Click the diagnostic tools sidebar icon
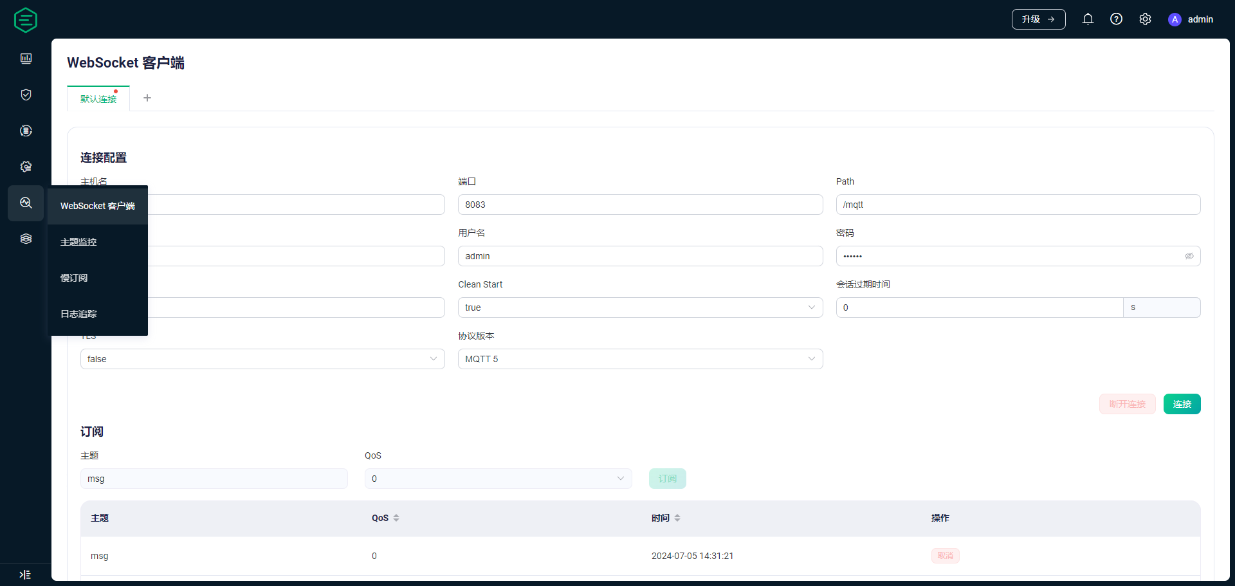The width and height of the screenshot is (1235, 586). [26, 203]
